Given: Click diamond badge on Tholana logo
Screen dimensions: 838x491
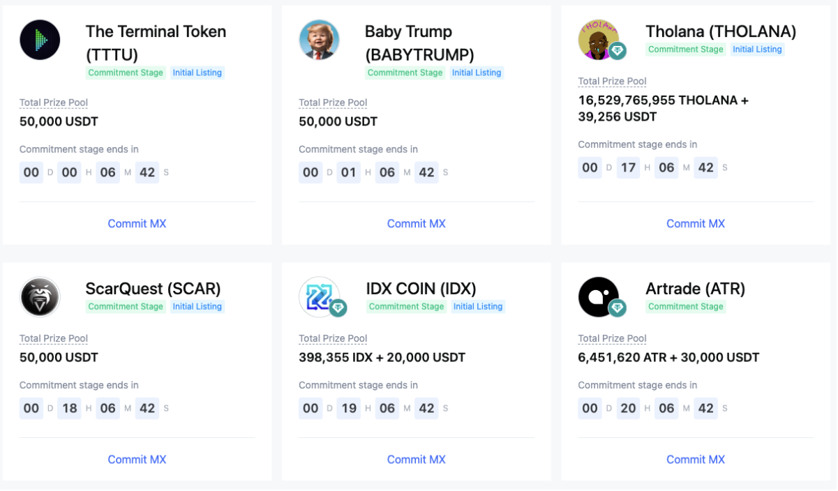Looking at the screenshot, I should (x=618, y=51).
